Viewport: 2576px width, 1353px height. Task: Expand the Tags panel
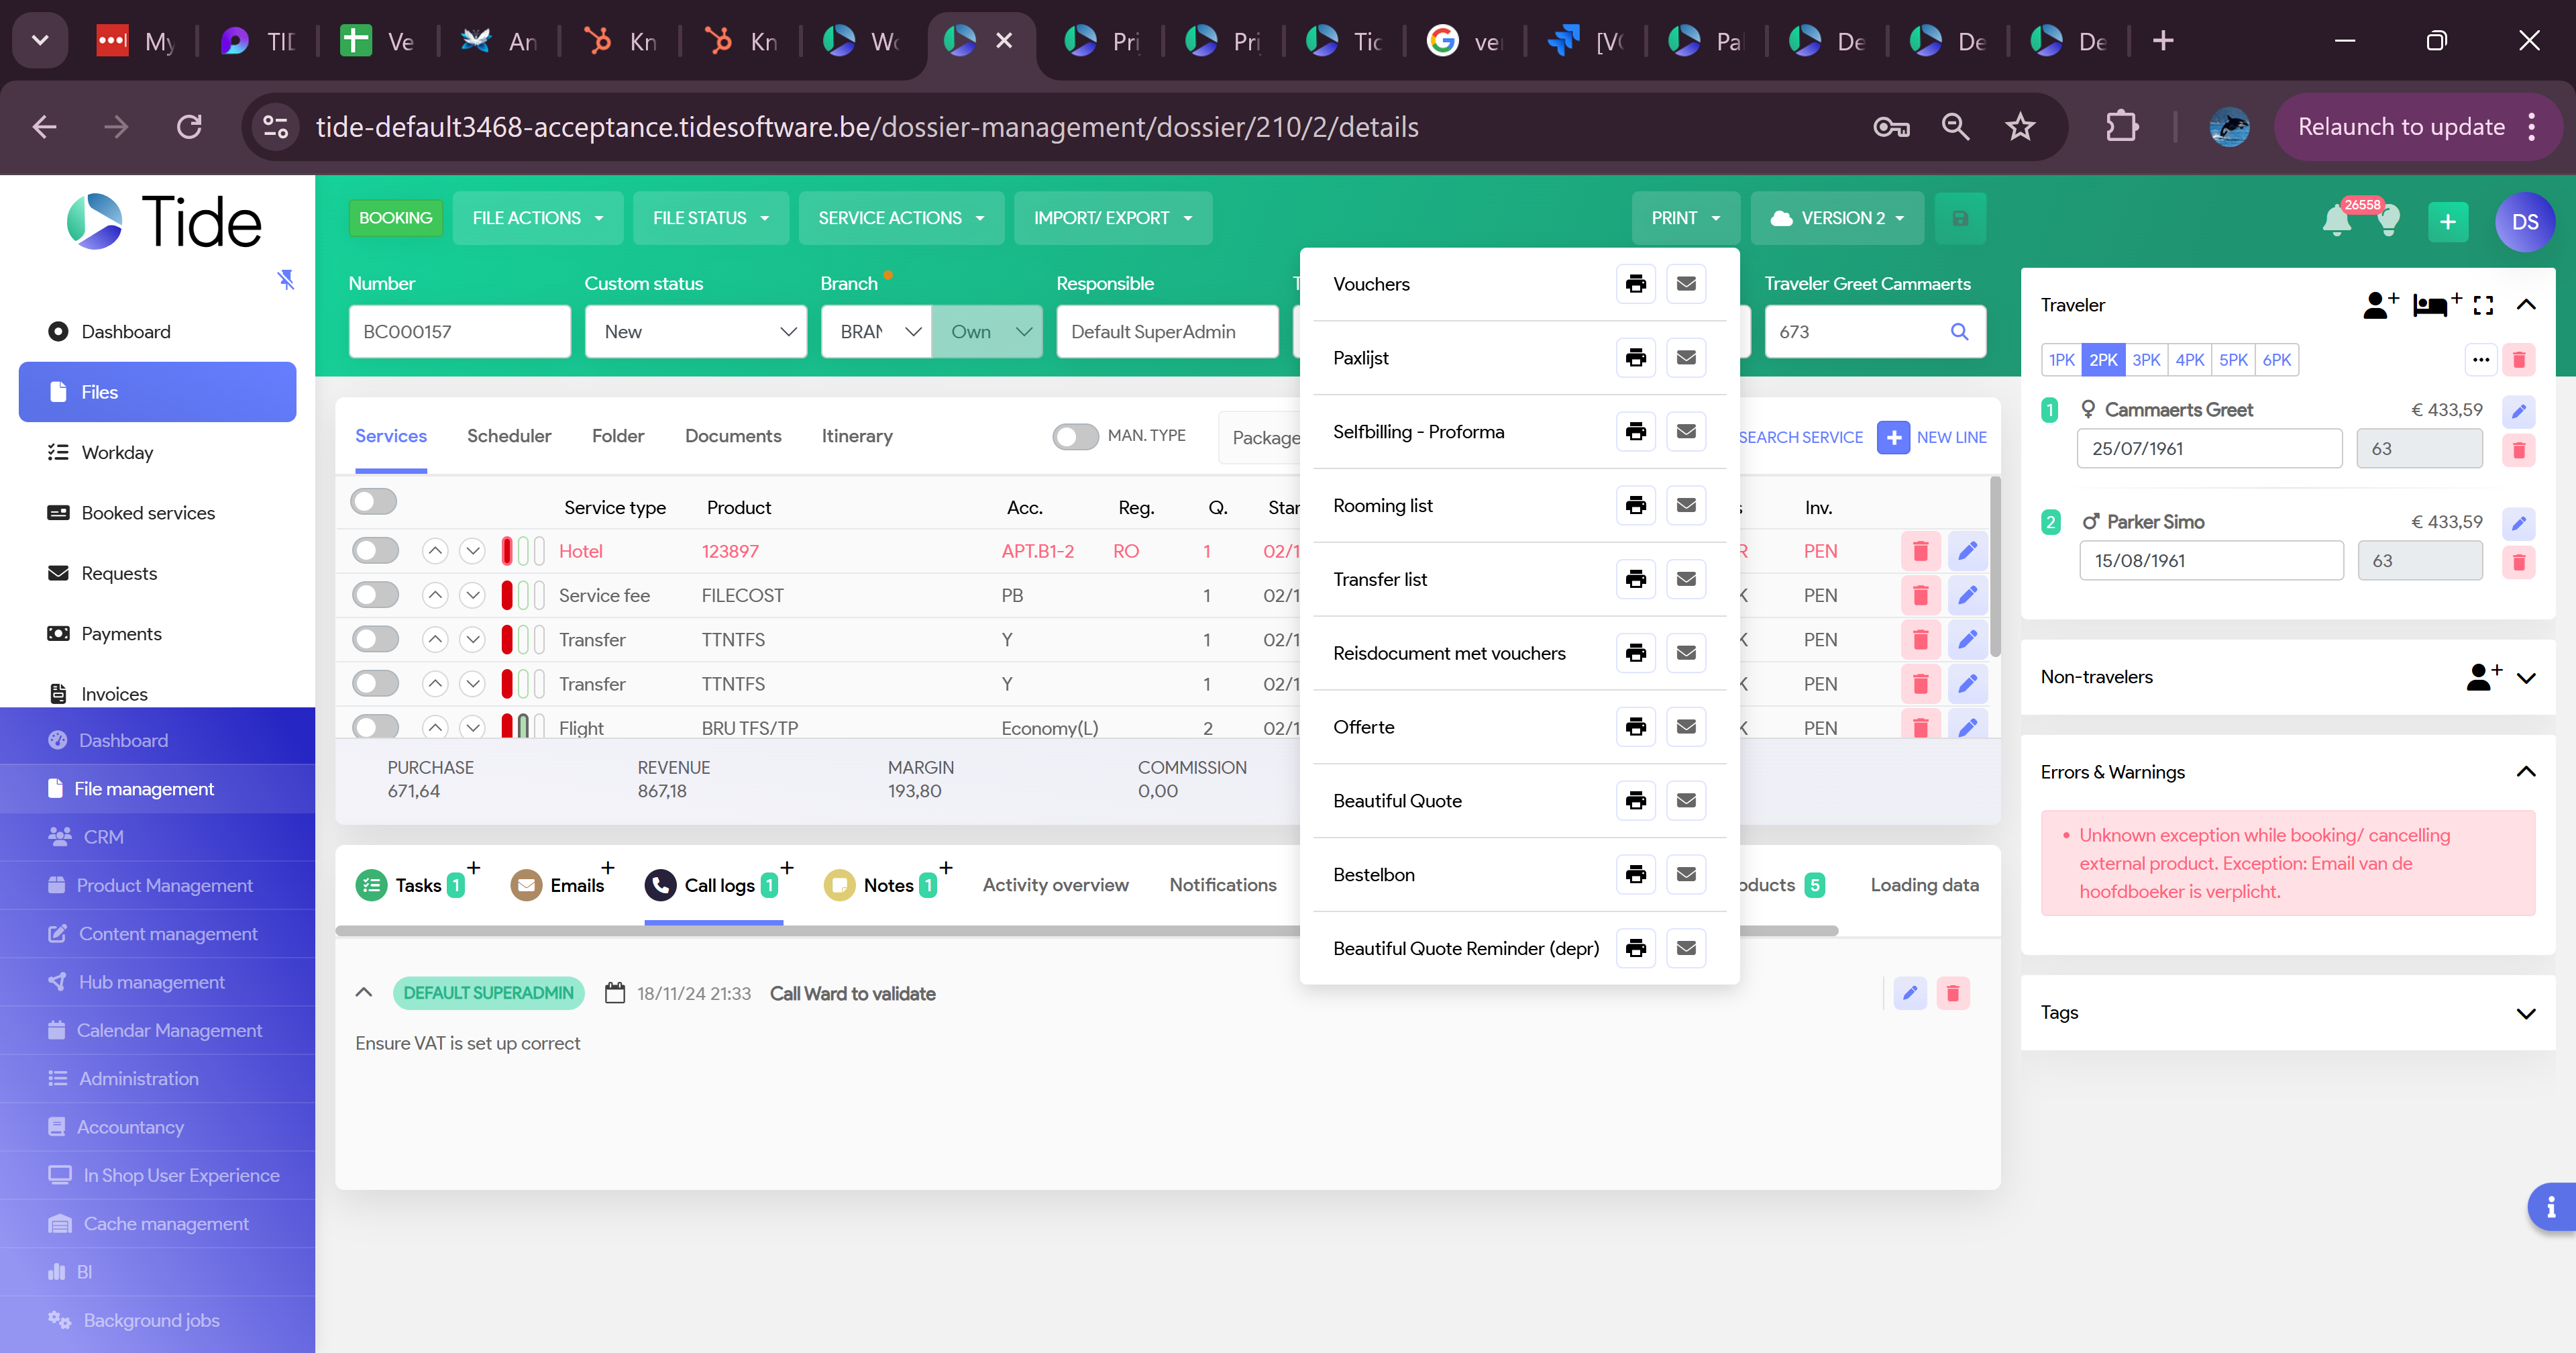[x=2525, y=1013]
